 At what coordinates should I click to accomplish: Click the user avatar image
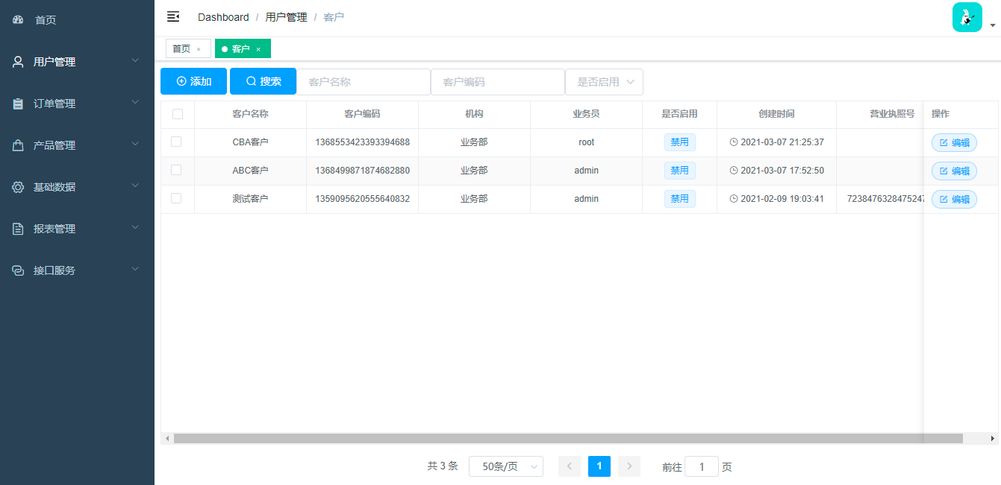pos(967,17)
